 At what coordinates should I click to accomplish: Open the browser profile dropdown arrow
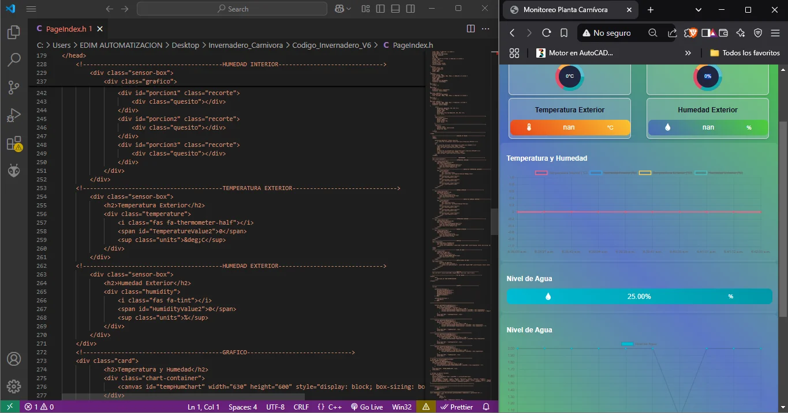point(698,9)
